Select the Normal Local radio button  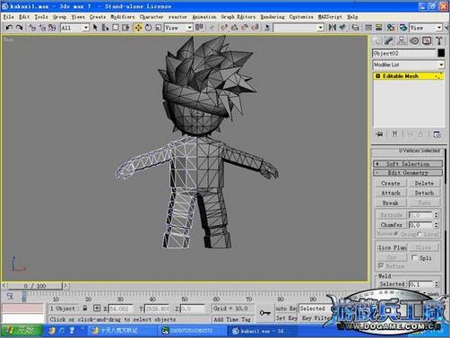click(x=420, y=234)
